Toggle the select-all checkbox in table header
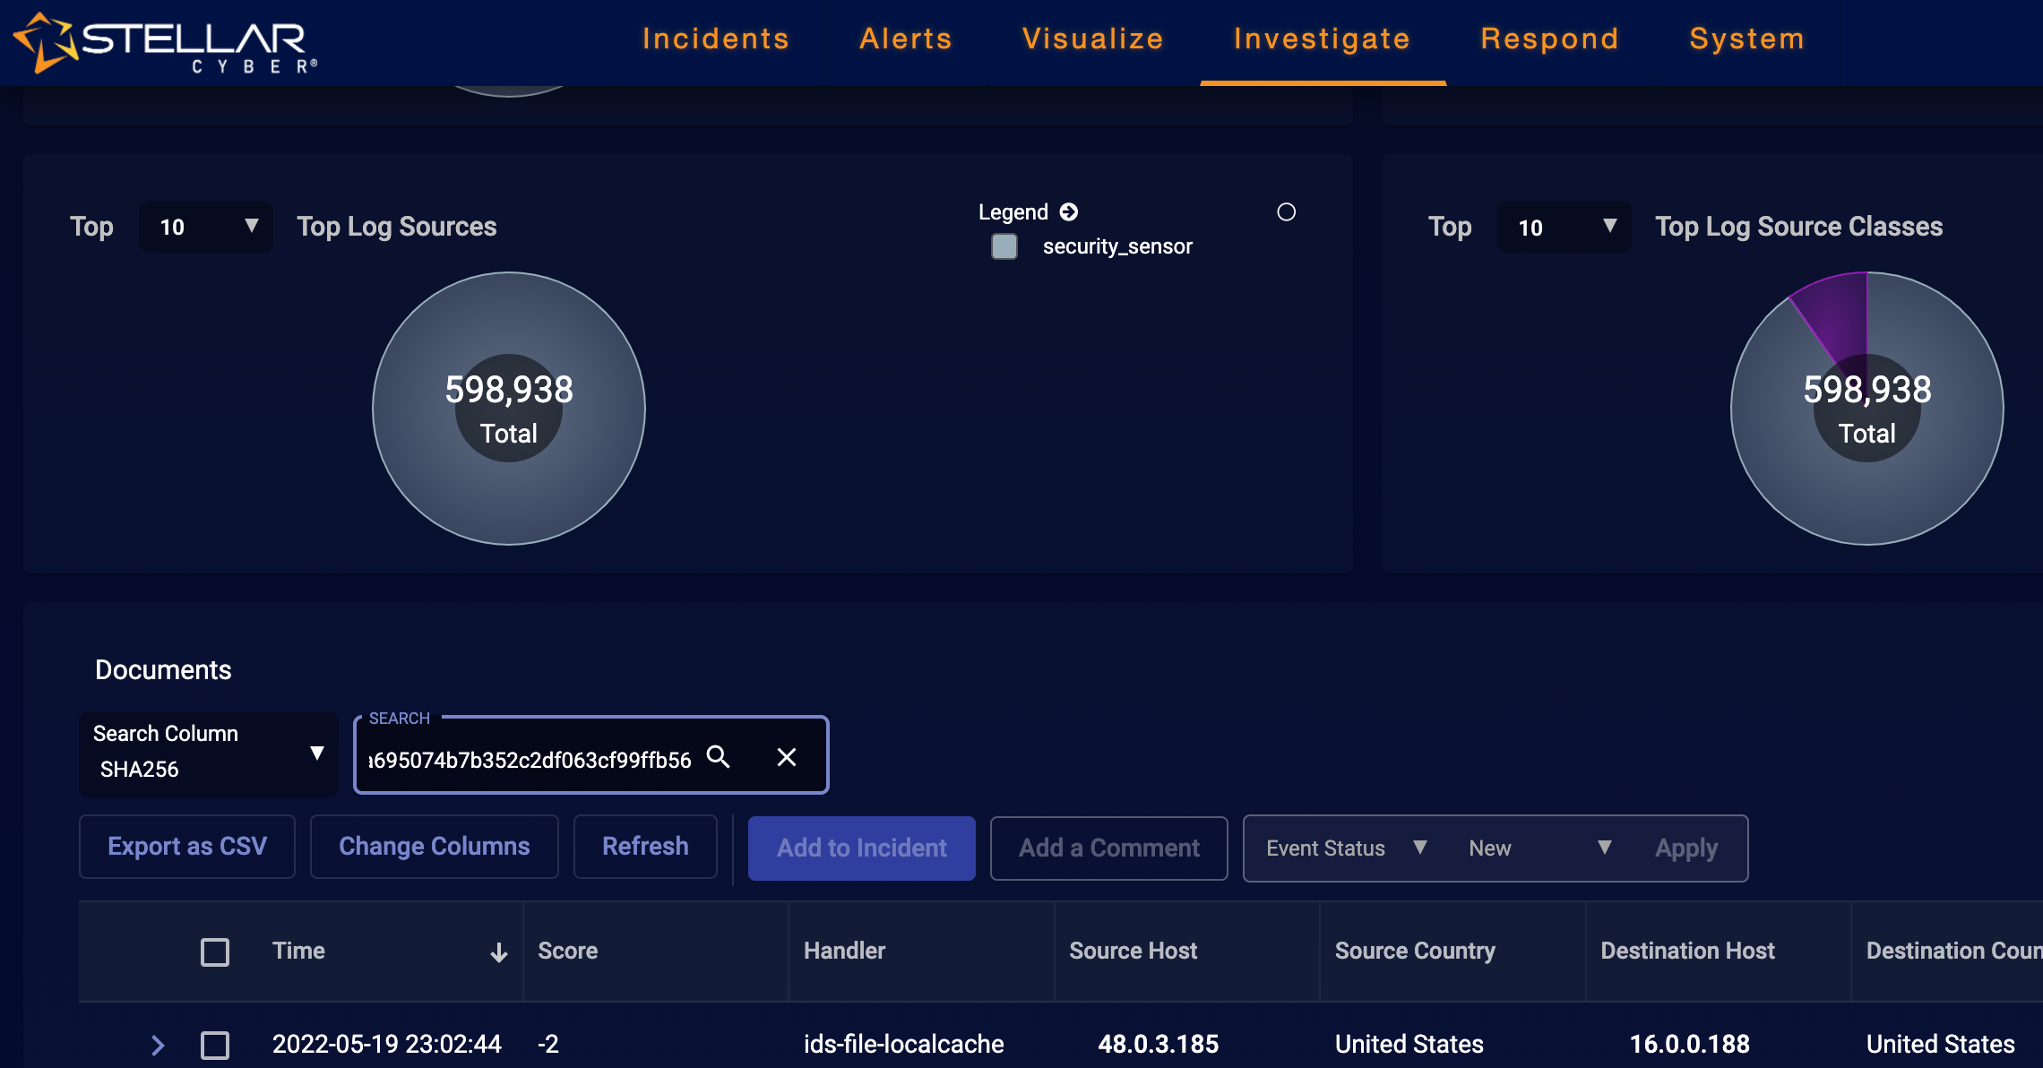The image size is (2043, 1068). [x=215, y=952]
